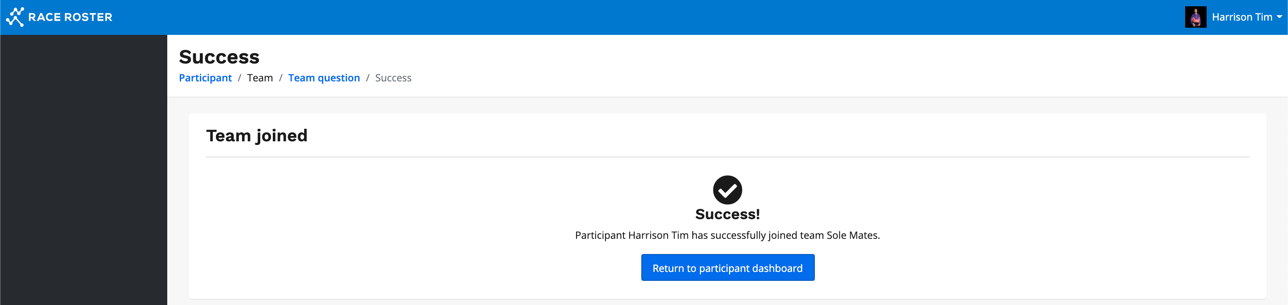The width and height of the screenshot is (1288, 305).
Task: Click the slash between Team and Team question
Action: pyautogui.click(x=280, y=78)
